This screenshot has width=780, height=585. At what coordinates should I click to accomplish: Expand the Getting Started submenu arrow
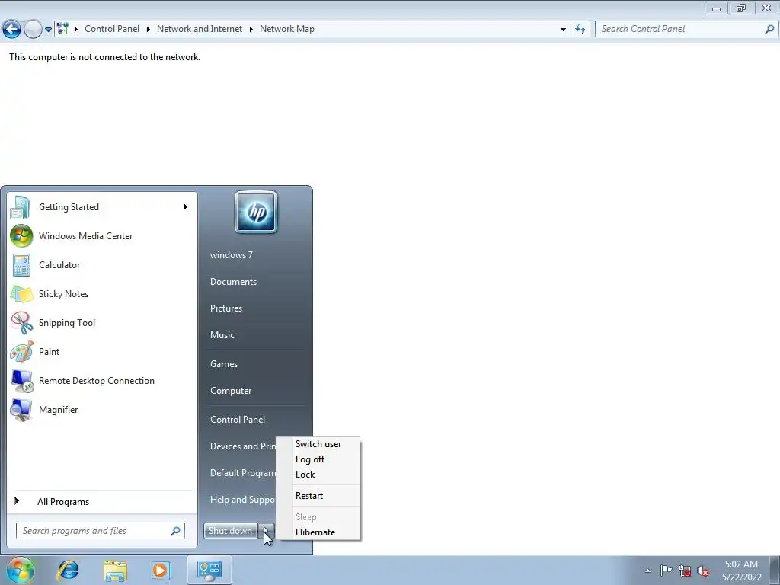(186, 207)
